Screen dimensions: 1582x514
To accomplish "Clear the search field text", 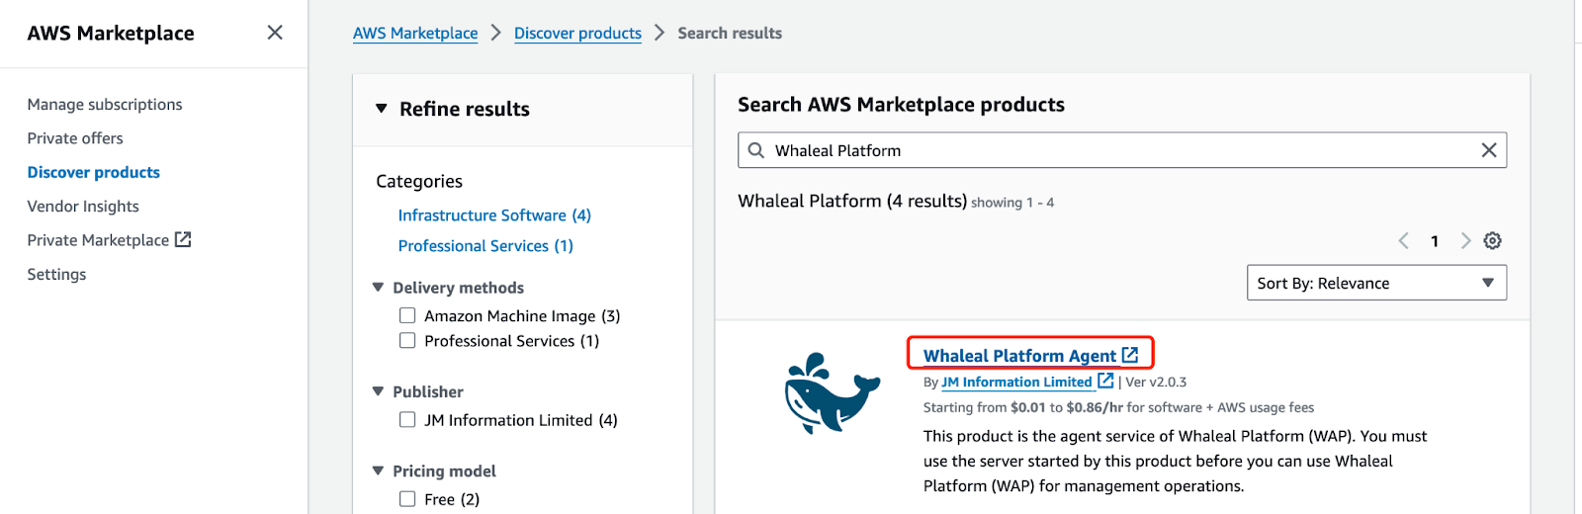I will [x=1488, y=150].
